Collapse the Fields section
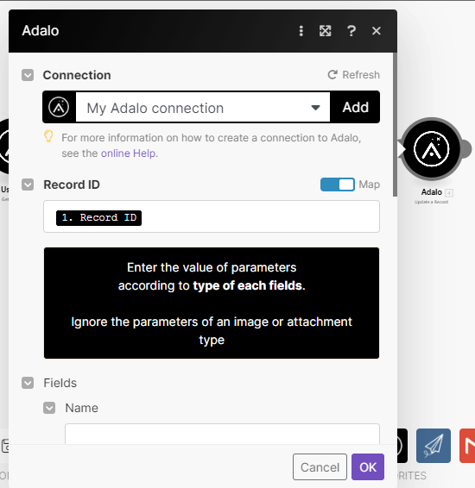This screenshot has width=475, height=488. coord(28,383)
